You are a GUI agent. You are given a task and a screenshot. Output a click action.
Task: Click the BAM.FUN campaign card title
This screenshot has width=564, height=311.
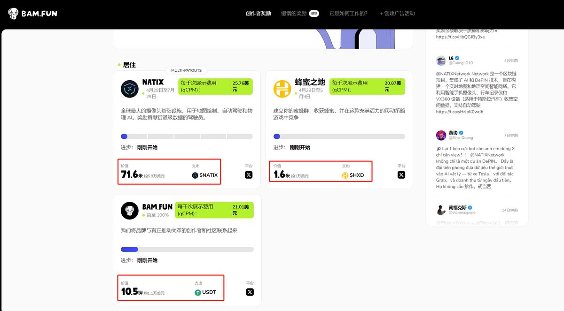click(x=157, y=206)
